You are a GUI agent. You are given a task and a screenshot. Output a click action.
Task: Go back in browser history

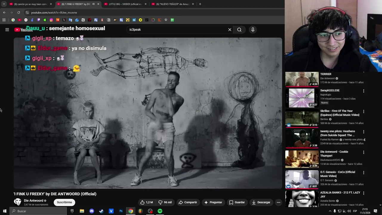pyautogui.click(x=4, y=13)
